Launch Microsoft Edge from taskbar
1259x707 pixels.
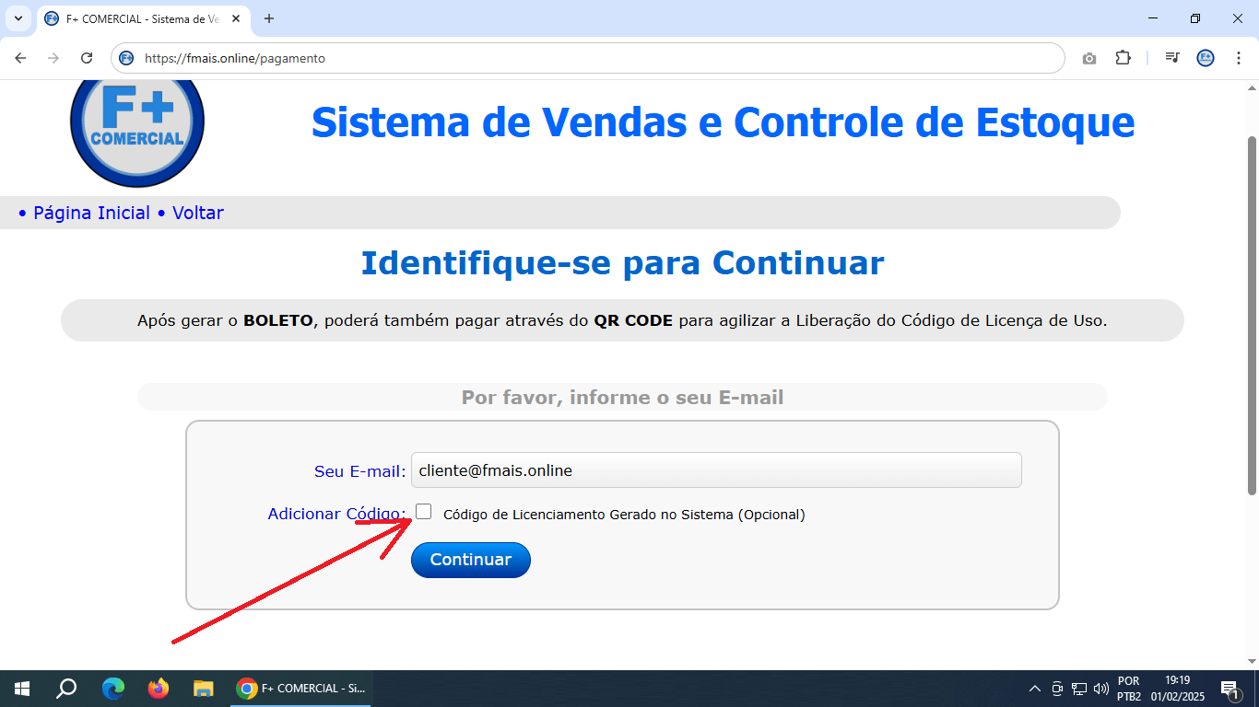(113, 689)
